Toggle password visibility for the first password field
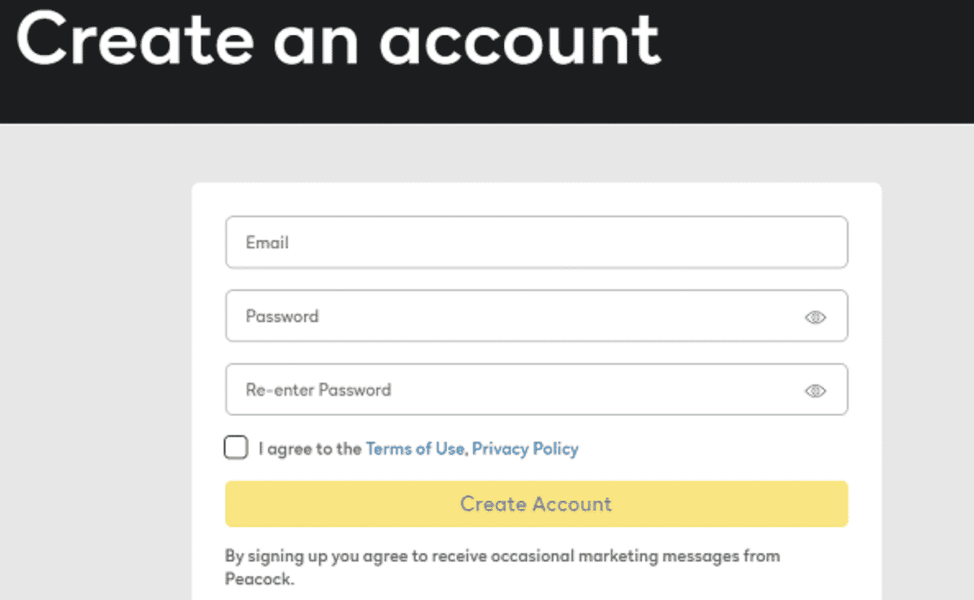This screenshot has height=600, width=974. [x=814, y=316]
